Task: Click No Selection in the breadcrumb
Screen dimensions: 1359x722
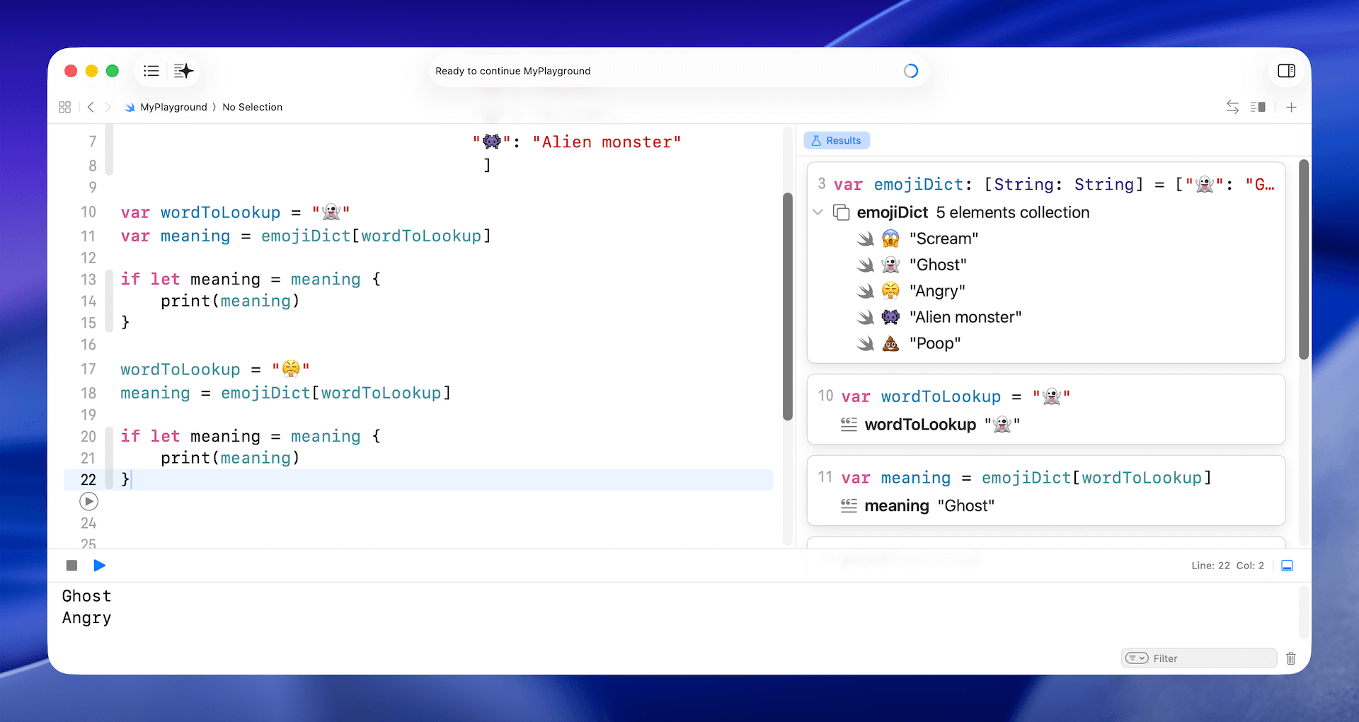Action: click(x=252, y=107)
